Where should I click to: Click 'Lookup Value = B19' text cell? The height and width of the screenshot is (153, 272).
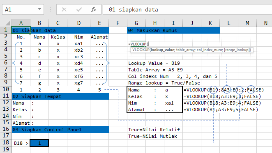coord(154,63)
